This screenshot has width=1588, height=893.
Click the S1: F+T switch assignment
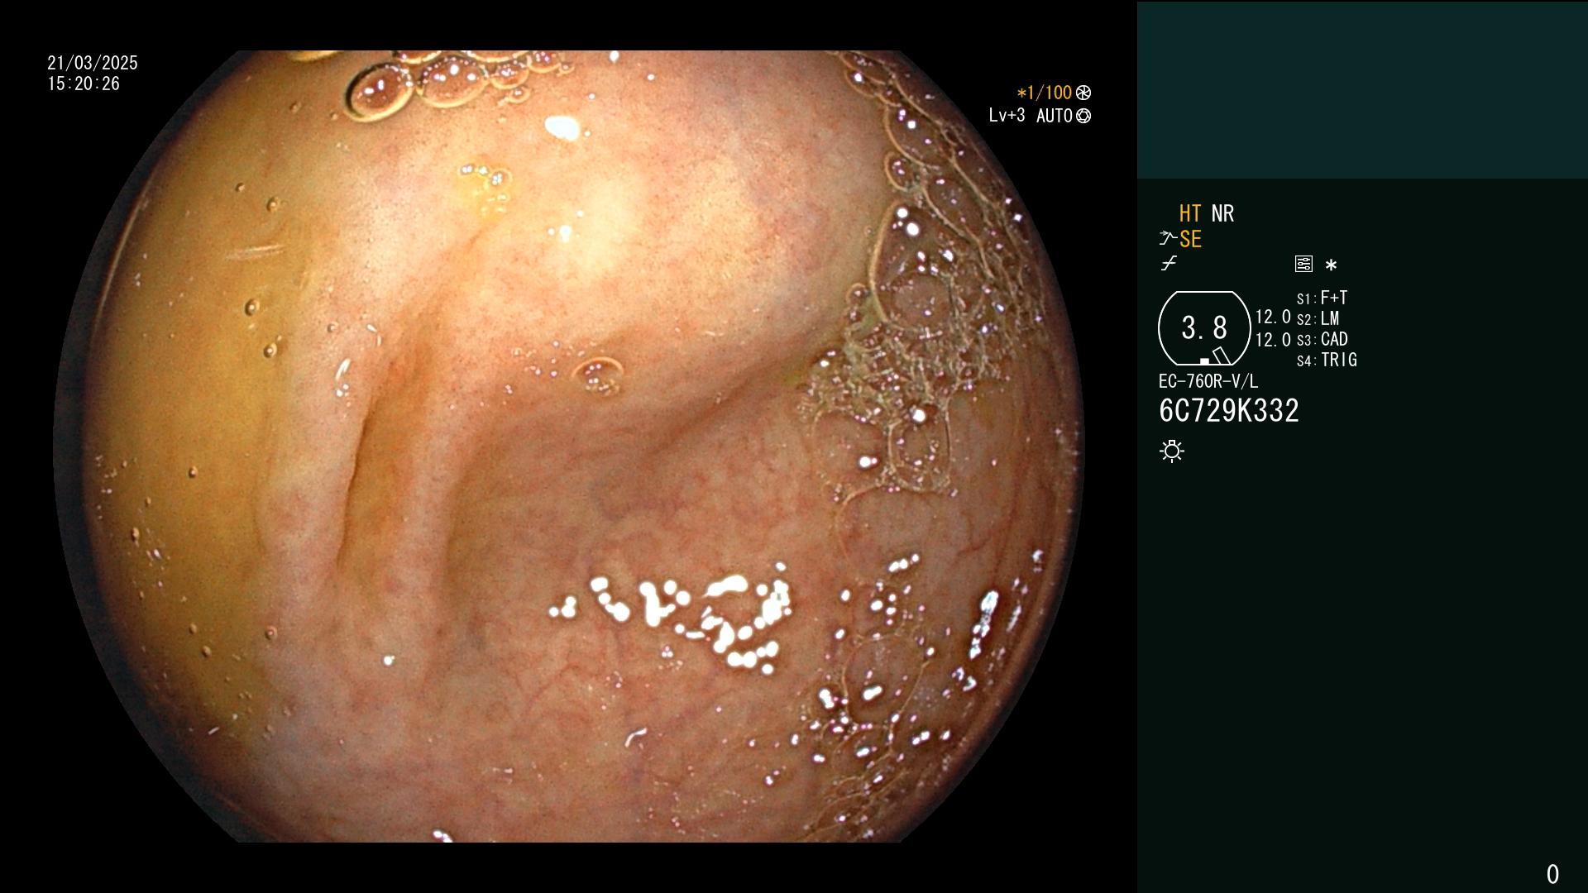coord(1323,298)
